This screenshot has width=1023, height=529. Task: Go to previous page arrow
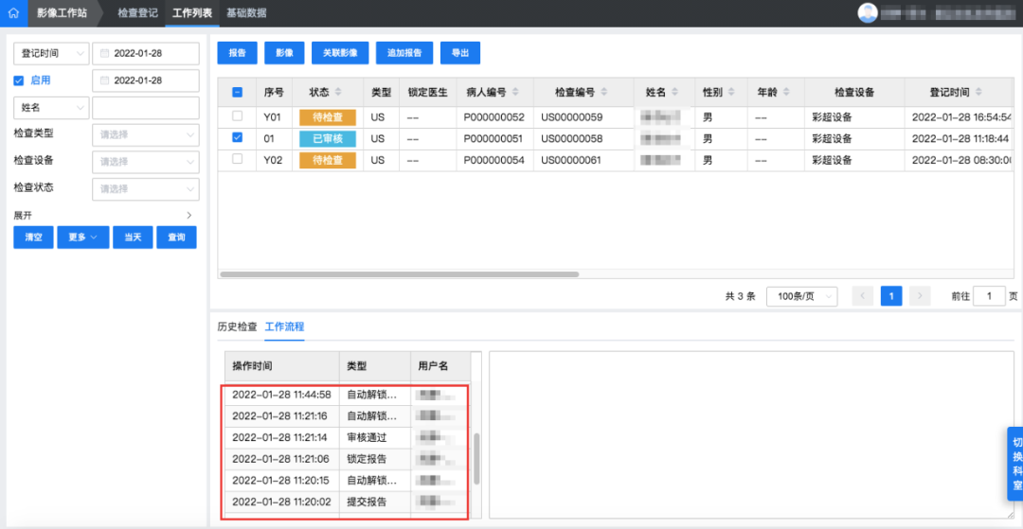point(863,296)
